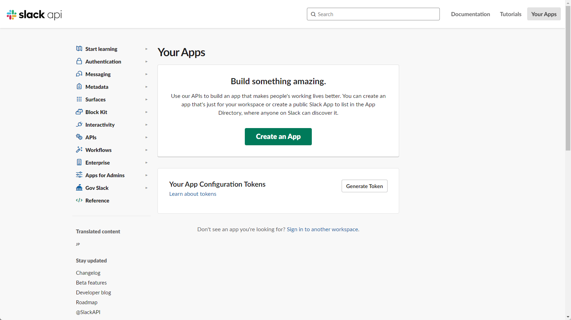
Task: Open the Roadmap link
Action: (x=87, y=302)
